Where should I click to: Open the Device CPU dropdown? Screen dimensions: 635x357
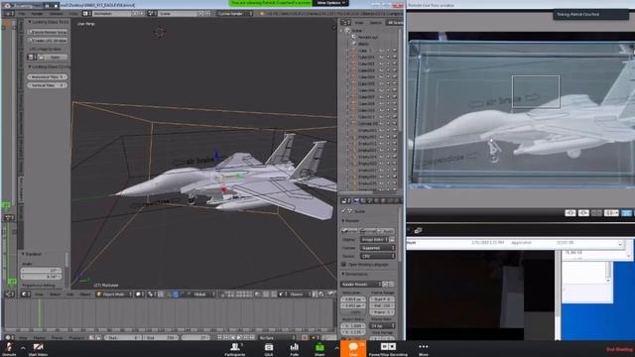click(377, 256)
